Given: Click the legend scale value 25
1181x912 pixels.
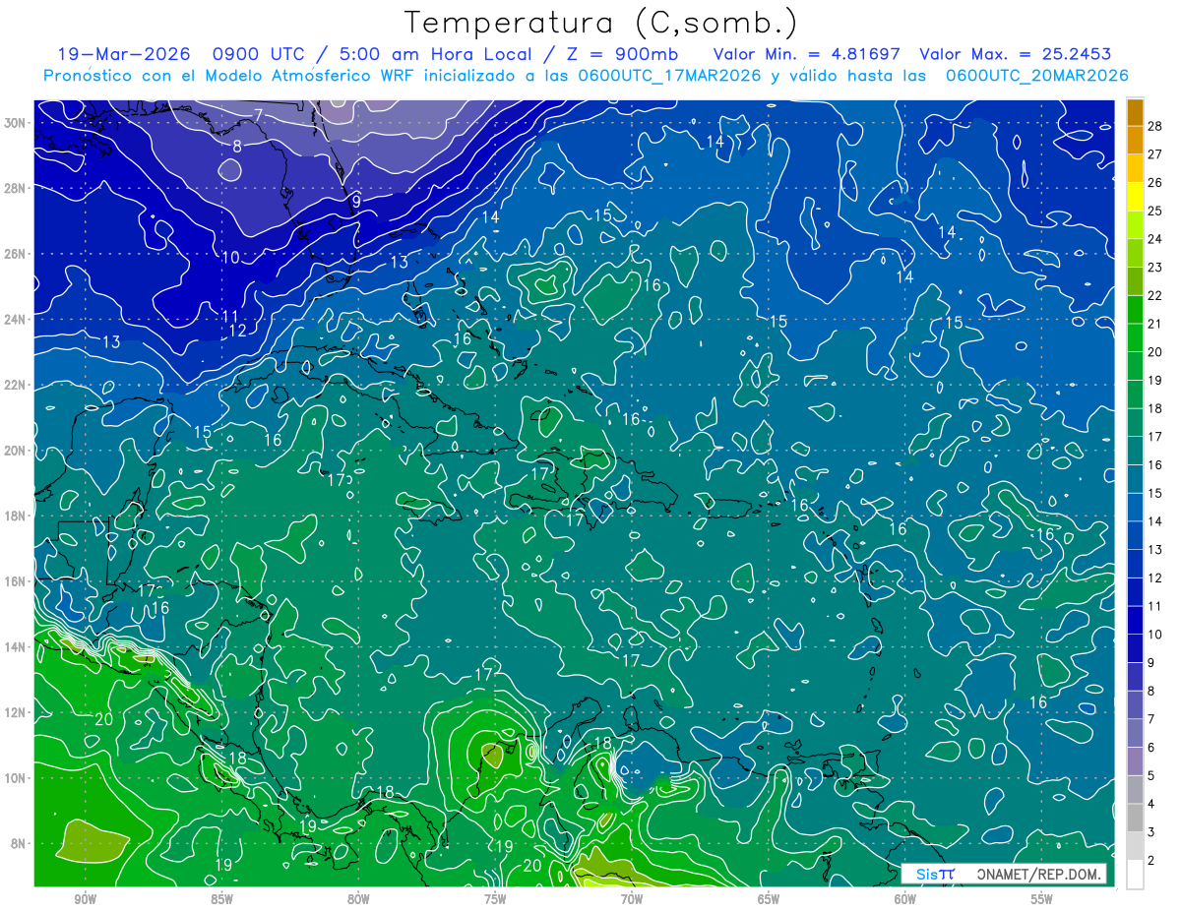Looking at the screenshot, I should (x=1155, y=211).
